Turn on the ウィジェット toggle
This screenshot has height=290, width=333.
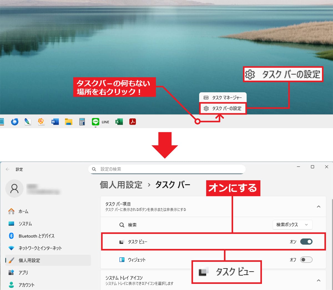tap(306, 260)
